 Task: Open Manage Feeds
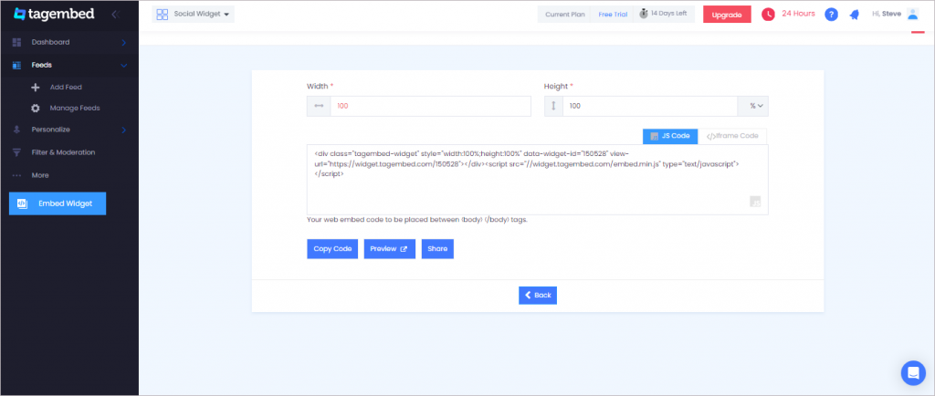pyautogui.click(x=75, y=109)
